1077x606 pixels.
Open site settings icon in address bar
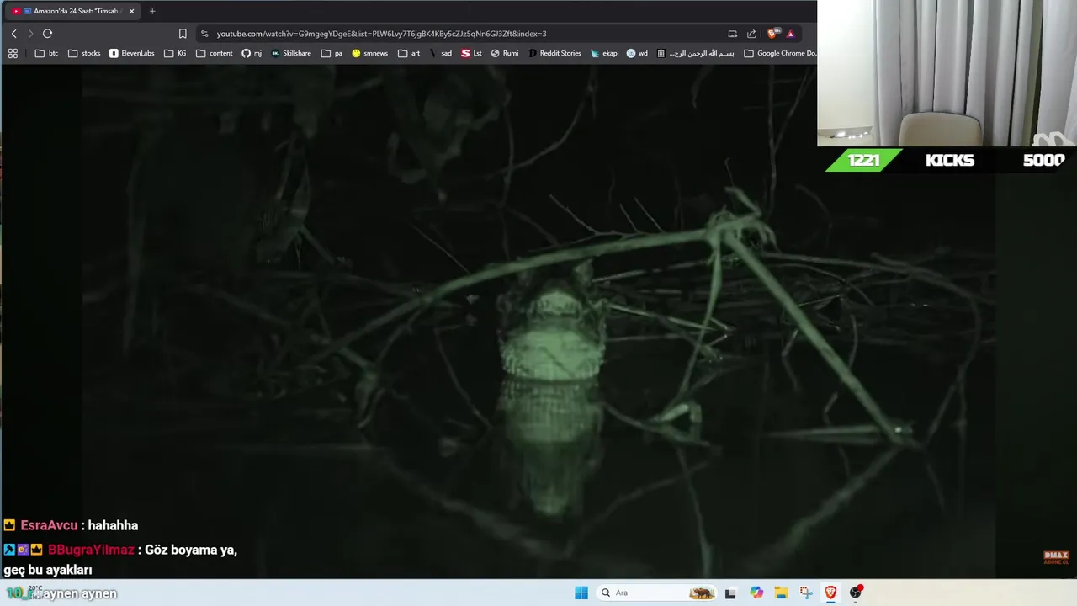pyautogui.click(x=204, y=34)
